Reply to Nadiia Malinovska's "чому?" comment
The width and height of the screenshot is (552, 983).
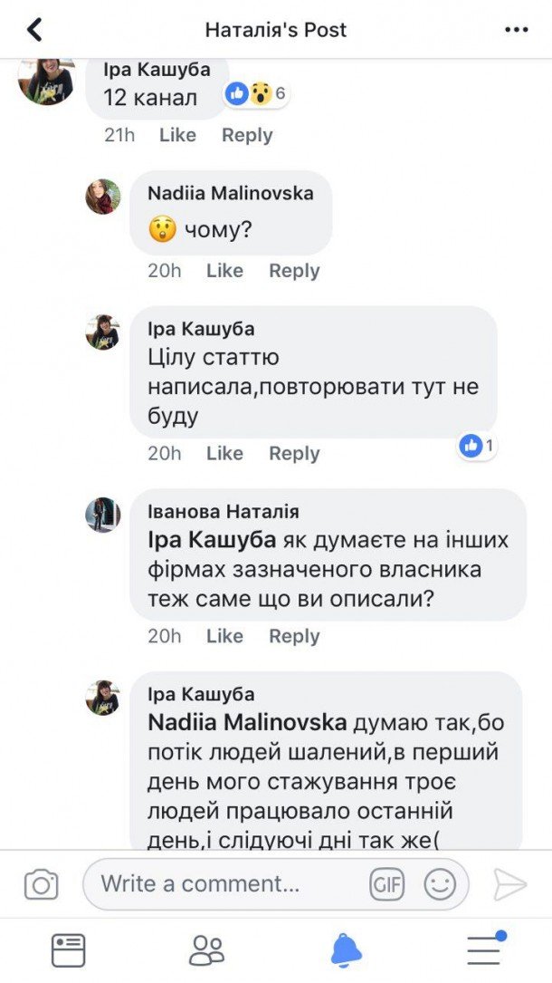pyautogui.click(x=294, y=271)
